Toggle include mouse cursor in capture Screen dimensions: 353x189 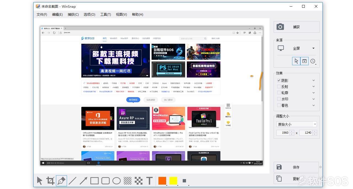click(x=296, y=61)
